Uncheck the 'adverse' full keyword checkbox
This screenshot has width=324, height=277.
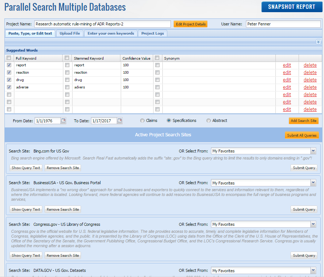pyautogui.click(x=9, y=87)
